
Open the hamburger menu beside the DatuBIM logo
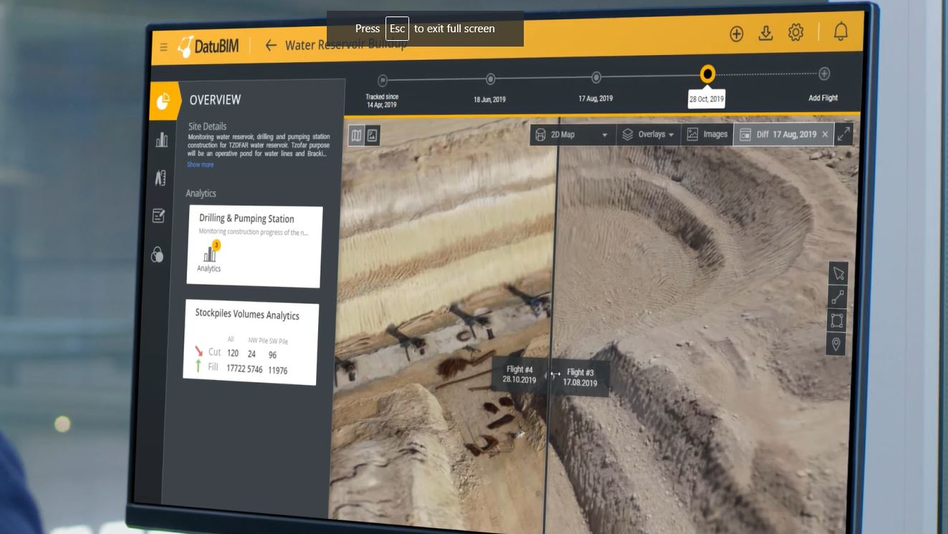coord(164,47)
